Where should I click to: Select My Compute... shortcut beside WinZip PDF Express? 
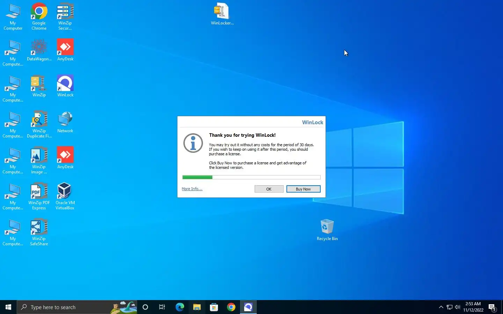pos(13,197)
